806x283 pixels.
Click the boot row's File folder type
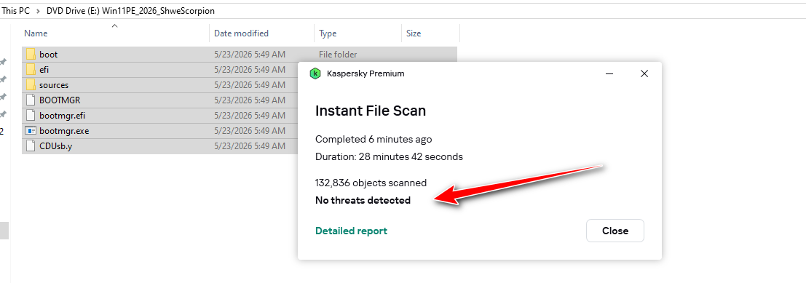pyautogui.click(x=338, y=55)
